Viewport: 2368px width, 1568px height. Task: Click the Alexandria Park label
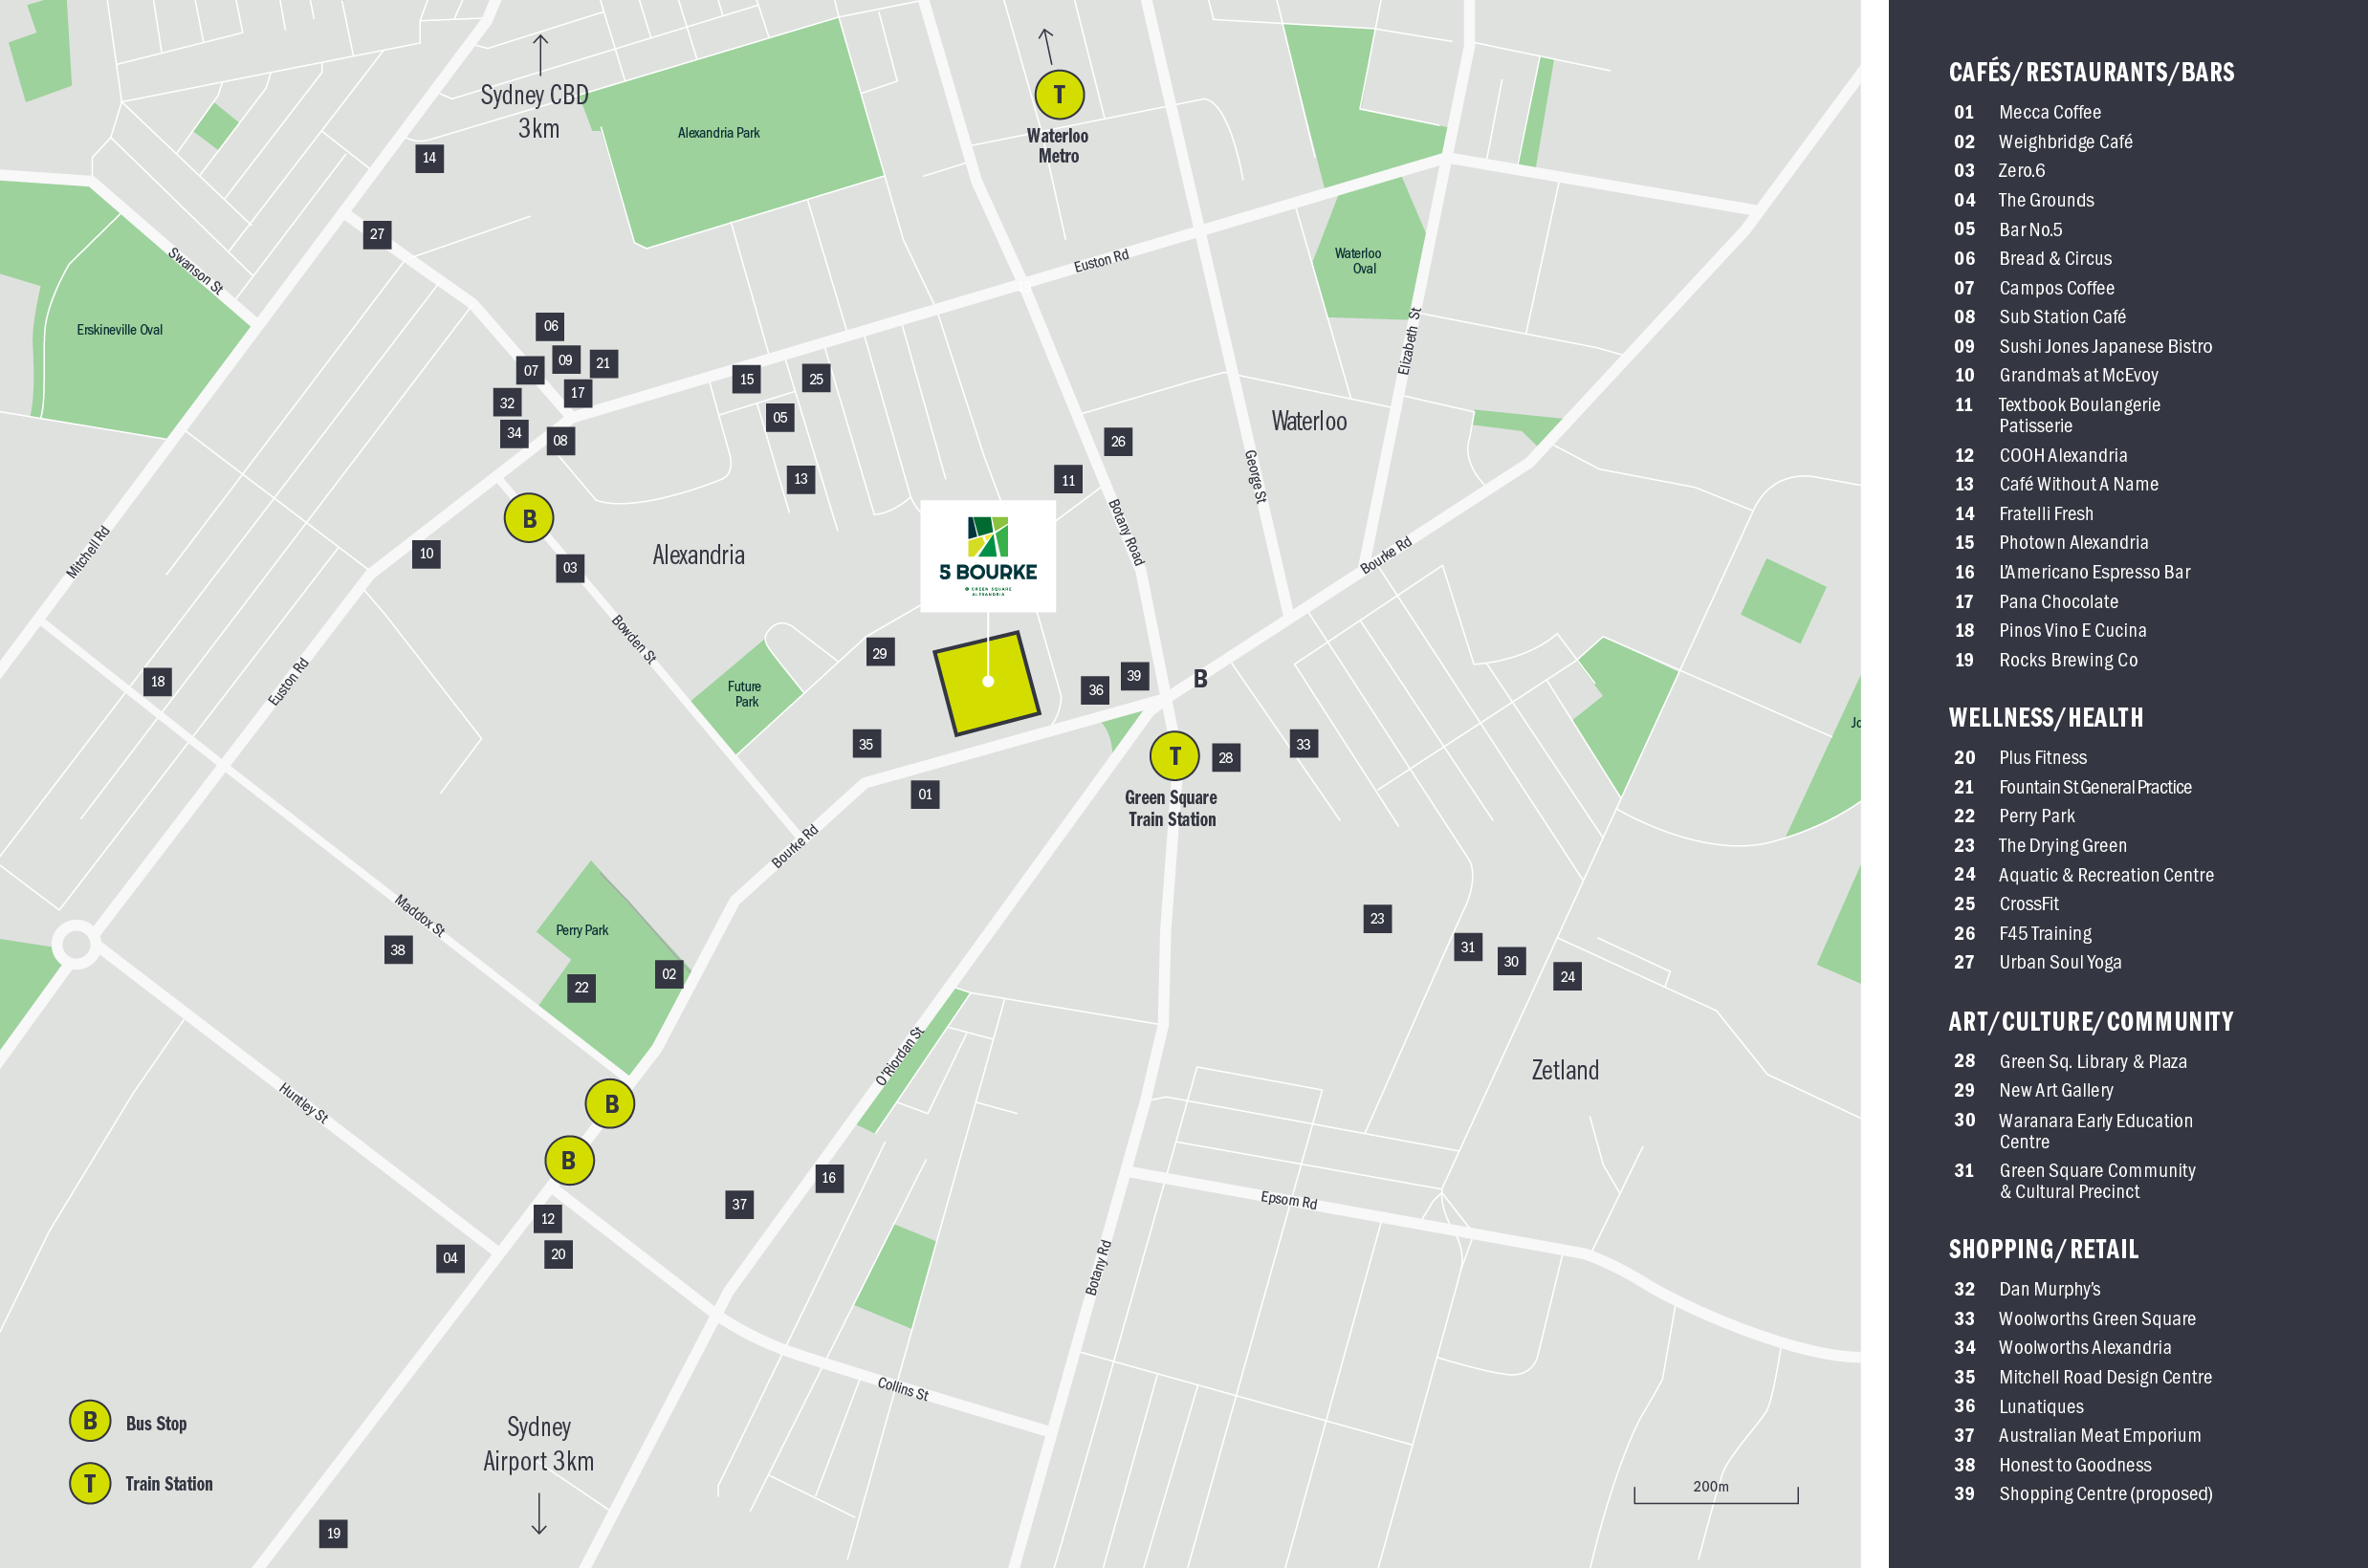718,133
